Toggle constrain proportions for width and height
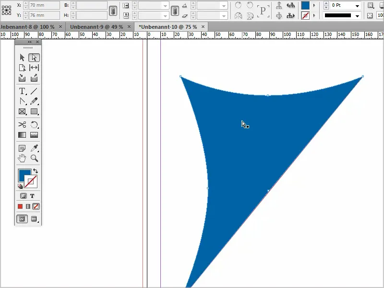Image resolution: width=384 pixels, height=288 pixels. 113,11
